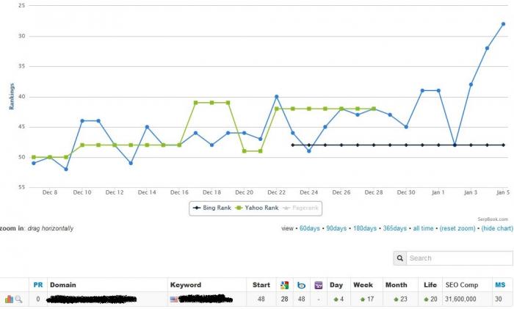Click green up arrow in Day column
This screenshot has height=309, width=514.
tap(336, 299)
